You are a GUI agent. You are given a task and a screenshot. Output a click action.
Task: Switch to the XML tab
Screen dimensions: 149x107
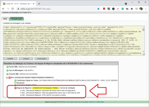(5, 19)
